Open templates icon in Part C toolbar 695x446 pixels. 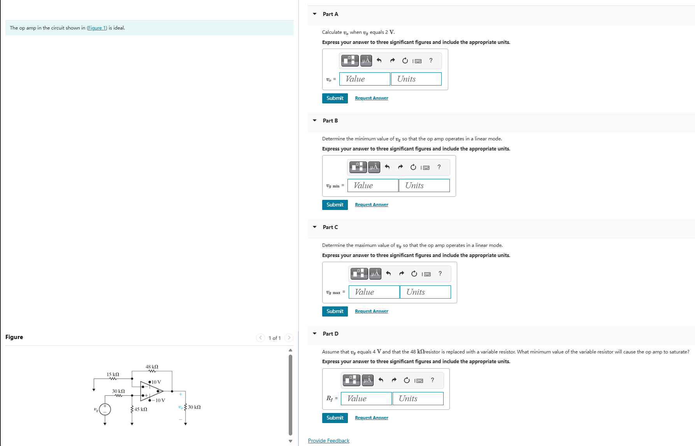click(359, 273)
